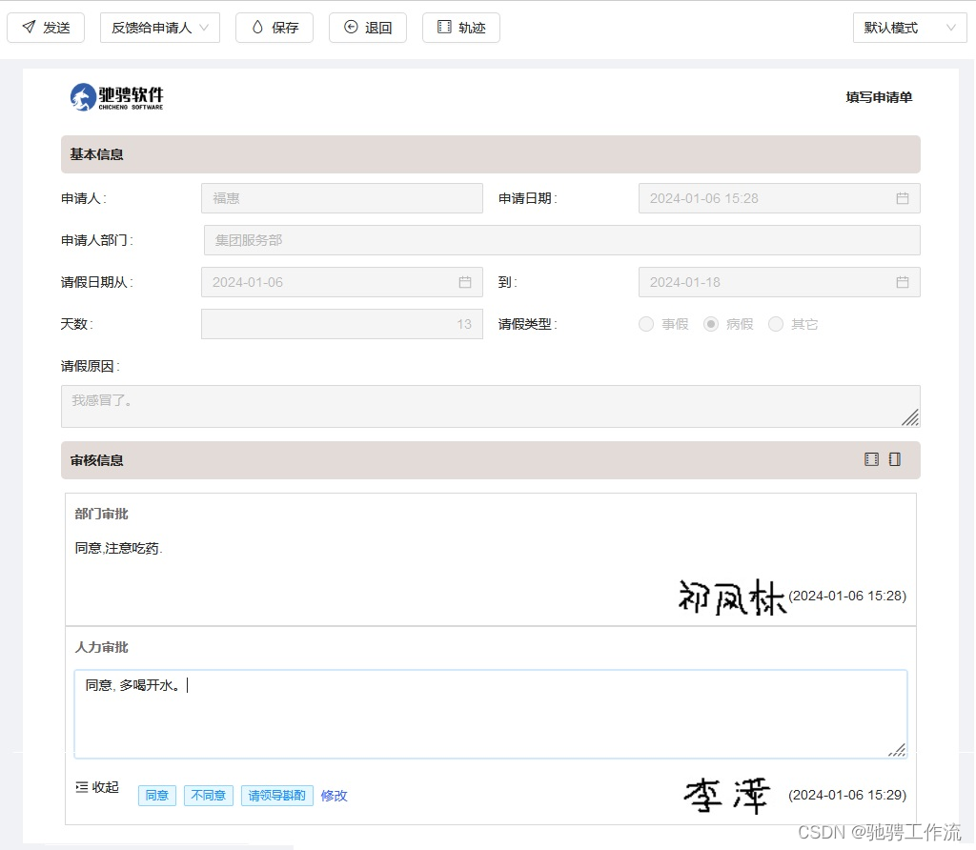Open the 轨迹 track button
This screenshot has width=976, height=850.
(x=461, y=28)
